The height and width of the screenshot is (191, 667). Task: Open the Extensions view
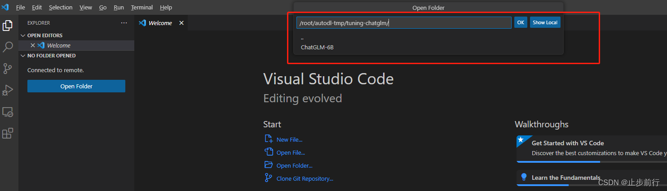[x=8, y=133]
